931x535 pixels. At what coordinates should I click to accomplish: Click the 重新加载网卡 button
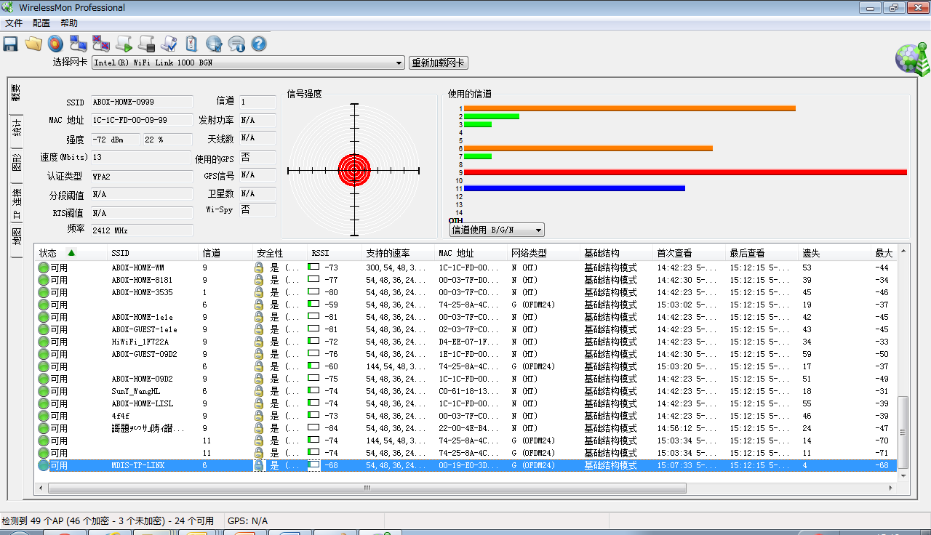pyautogui.click(x=438, y=63)
